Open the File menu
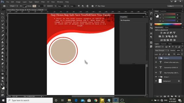The image size is (184, 103). [x=7, y=2]
